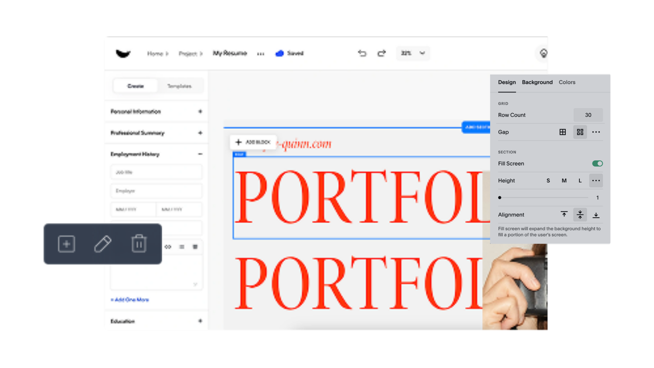The width and height of the screenshot is (654, 368).
Task: Set Alignment to top
Action: click(564, 215)
